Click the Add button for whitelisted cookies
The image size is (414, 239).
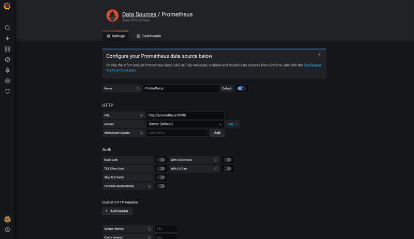(217, 133)
